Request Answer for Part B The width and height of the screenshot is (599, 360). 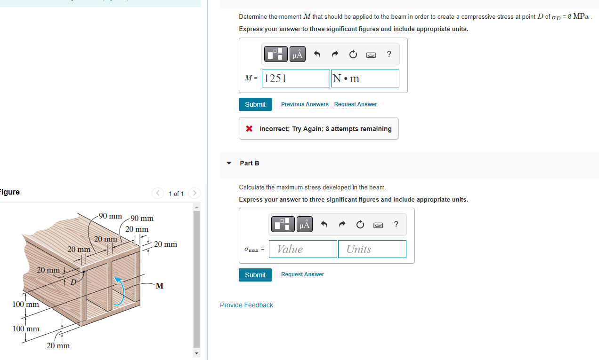pyautogui.click(x=302, y=274)
